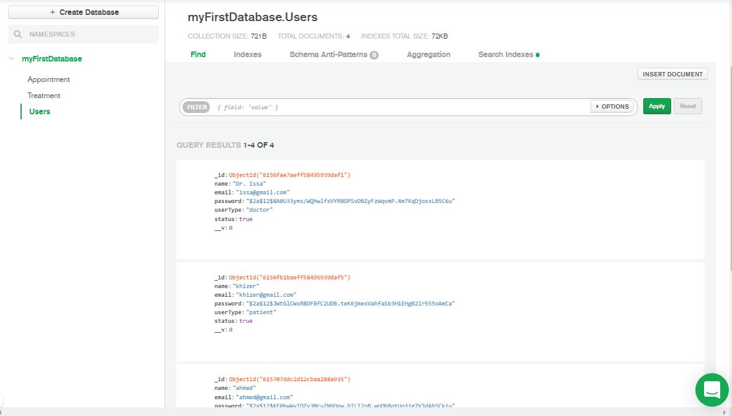Viewport: 732px width, 416px height.
Task: Click ObjectId ending 9daf1
Action: coord(289,175)
